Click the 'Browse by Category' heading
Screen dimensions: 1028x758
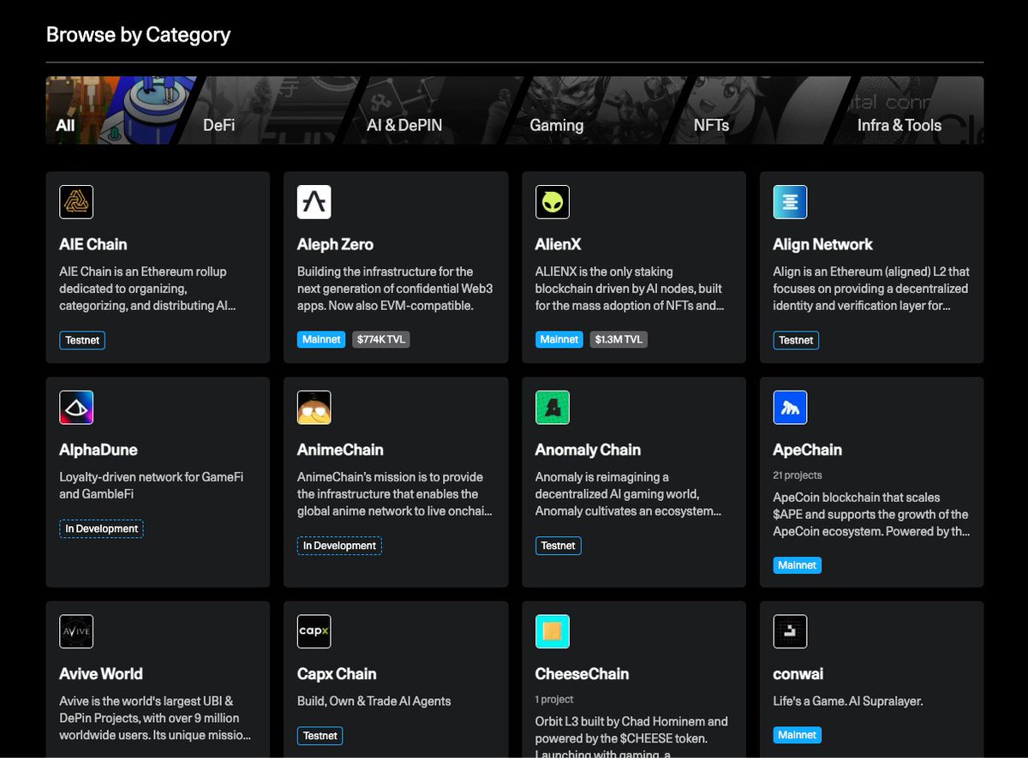(x=138, y=35)
